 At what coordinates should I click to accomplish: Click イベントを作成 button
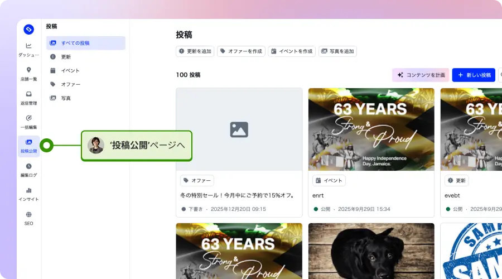[x=292, y=51]
